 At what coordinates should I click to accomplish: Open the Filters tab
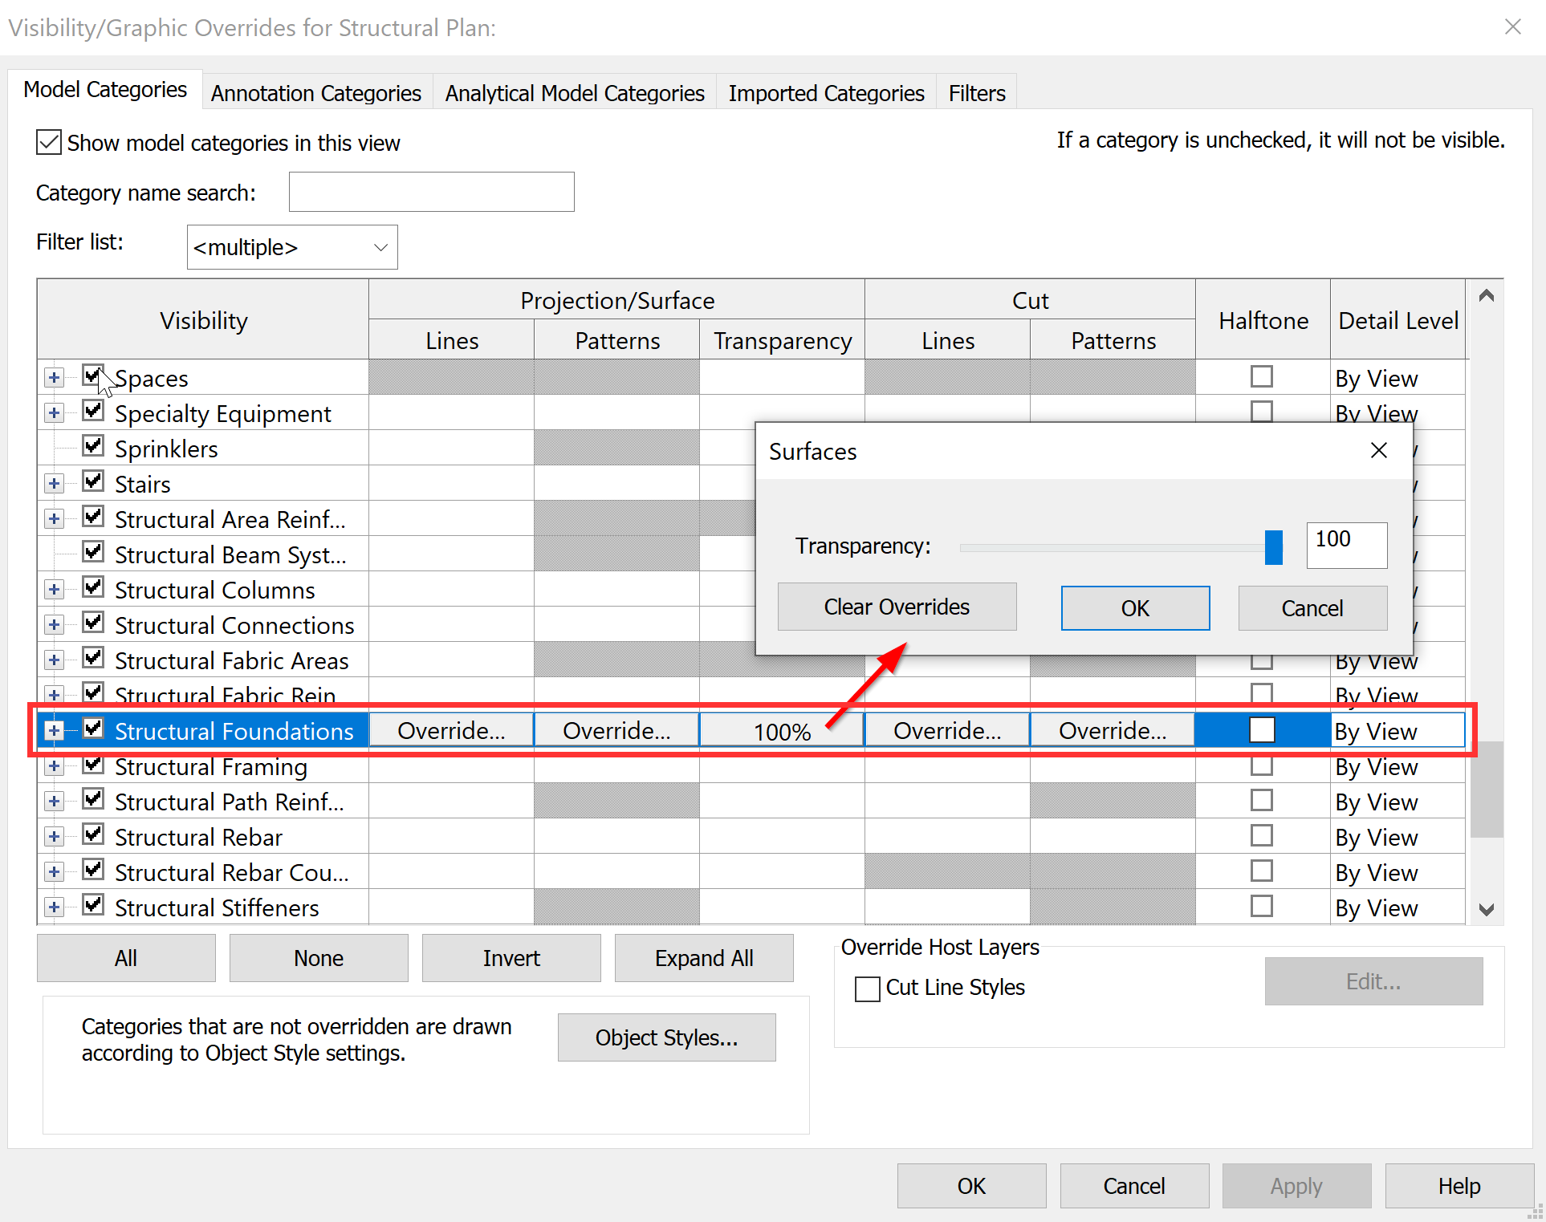(x=975, y=92)
